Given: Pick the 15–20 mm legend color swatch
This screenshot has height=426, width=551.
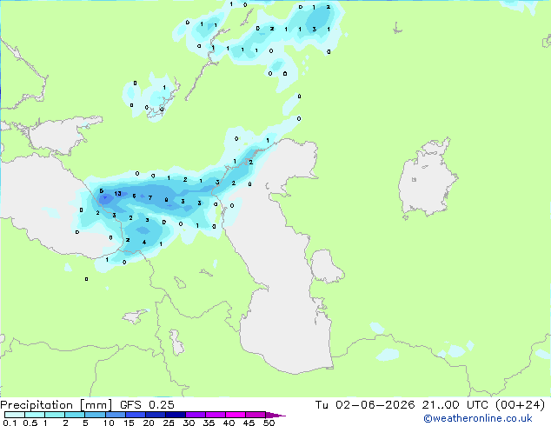Looking at the screenshot, I should tap(135, 415).
